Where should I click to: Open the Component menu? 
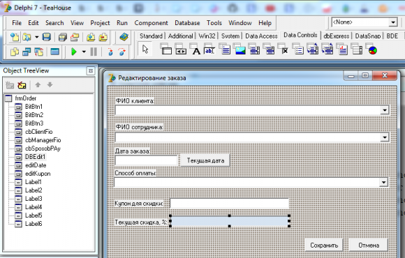pyautogui.click(x=151, y=23)
